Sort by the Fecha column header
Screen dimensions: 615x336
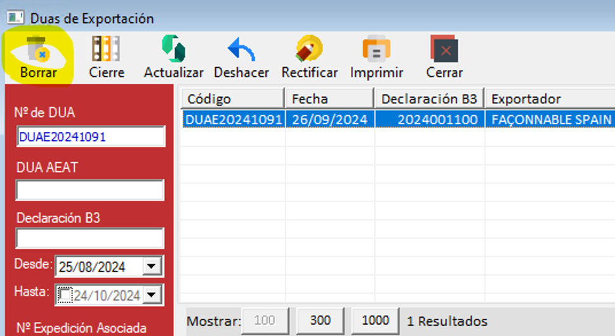pyautogui.click(x=329, y=99)
